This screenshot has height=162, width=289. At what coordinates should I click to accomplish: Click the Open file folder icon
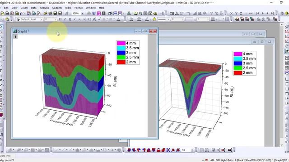click(x=45, y=13)
